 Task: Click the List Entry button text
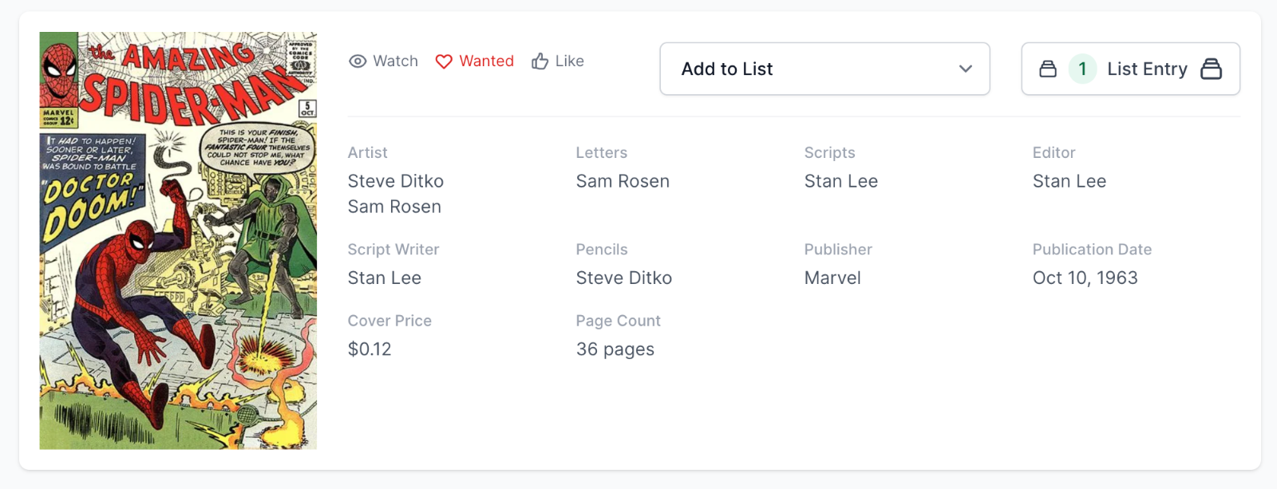click(x=1147, y=69)
